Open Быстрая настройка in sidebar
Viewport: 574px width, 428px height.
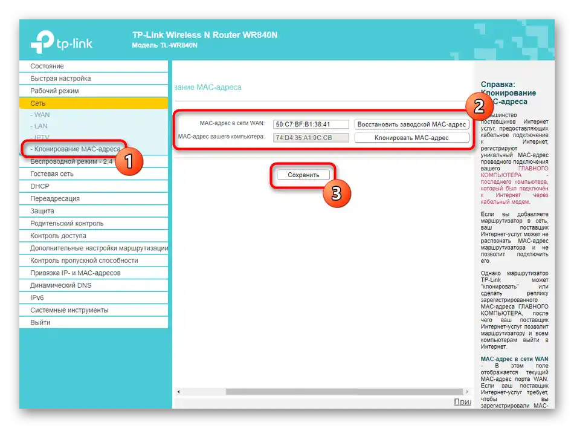pyautogui.click(x=94, y=79)
